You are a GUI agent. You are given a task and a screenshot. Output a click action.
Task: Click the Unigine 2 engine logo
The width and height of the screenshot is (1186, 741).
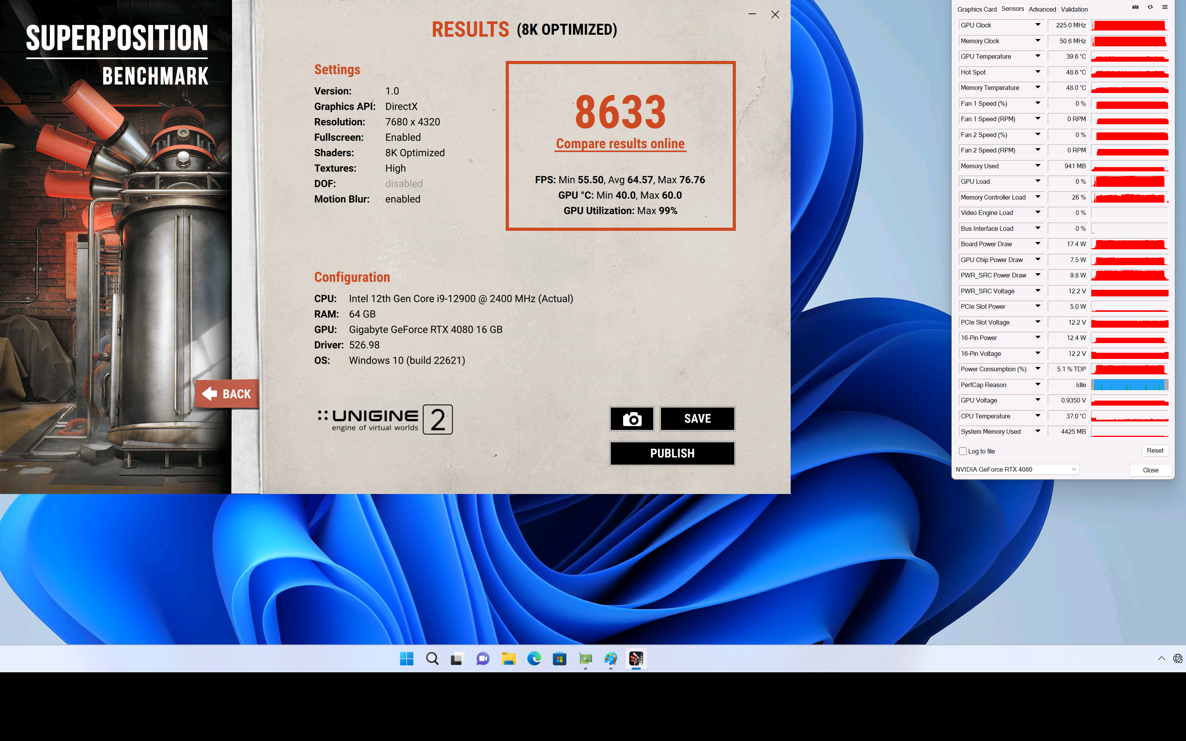[385, 420]
